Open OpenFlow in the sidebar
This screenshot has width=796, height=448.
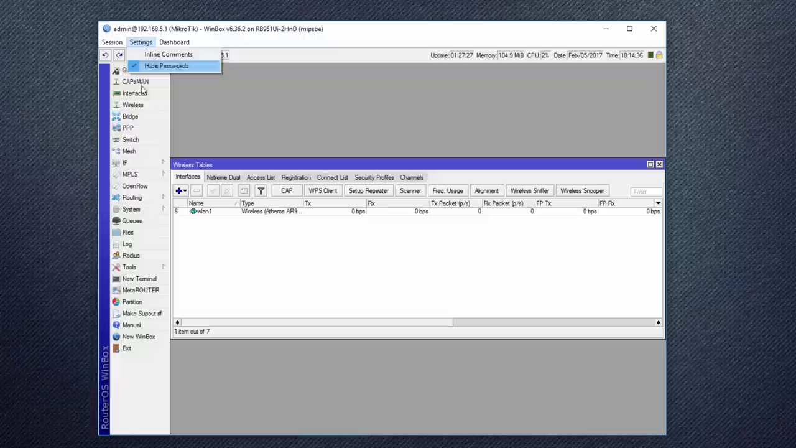tap(134, 186)
